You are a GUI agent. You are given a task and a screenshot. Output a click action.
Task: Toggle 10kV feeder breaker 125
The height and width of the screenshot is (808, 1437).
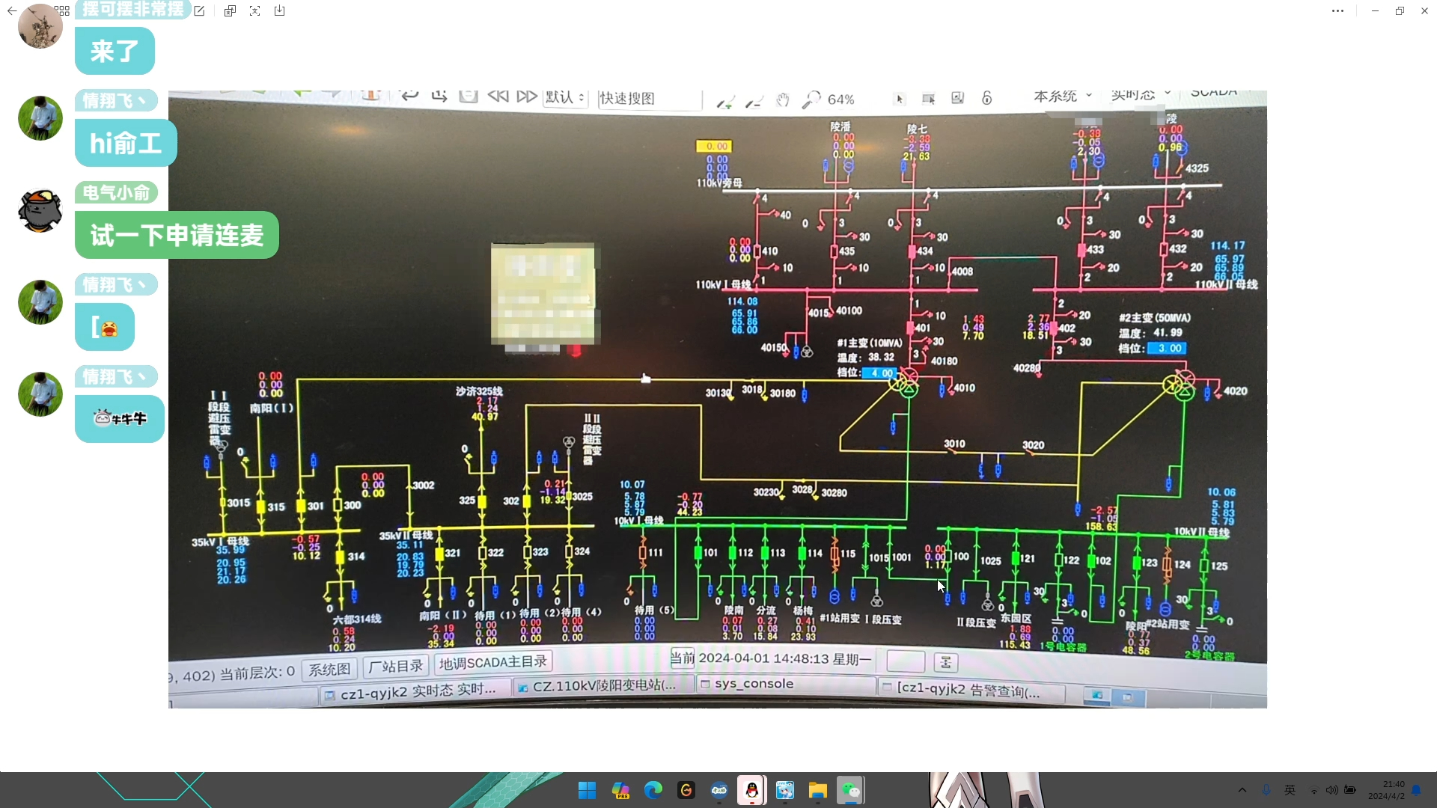pyautogui.click(x=1204, y=566)
